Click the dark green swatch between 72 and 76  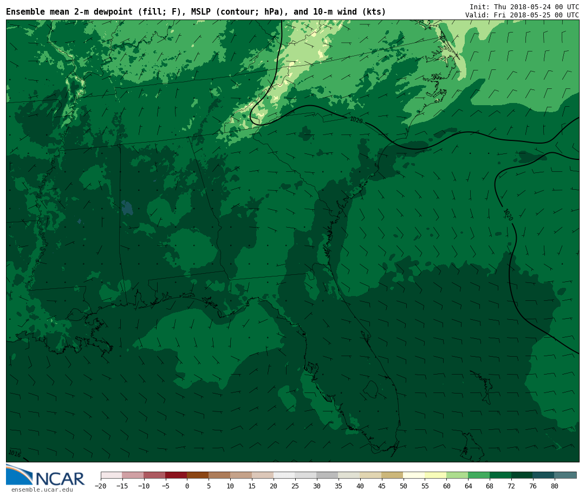pyautogui.click(x=522, y=475)
